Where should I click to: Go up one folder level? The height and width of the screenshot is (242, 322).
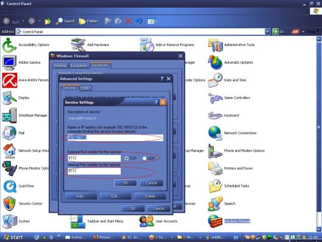48,21
